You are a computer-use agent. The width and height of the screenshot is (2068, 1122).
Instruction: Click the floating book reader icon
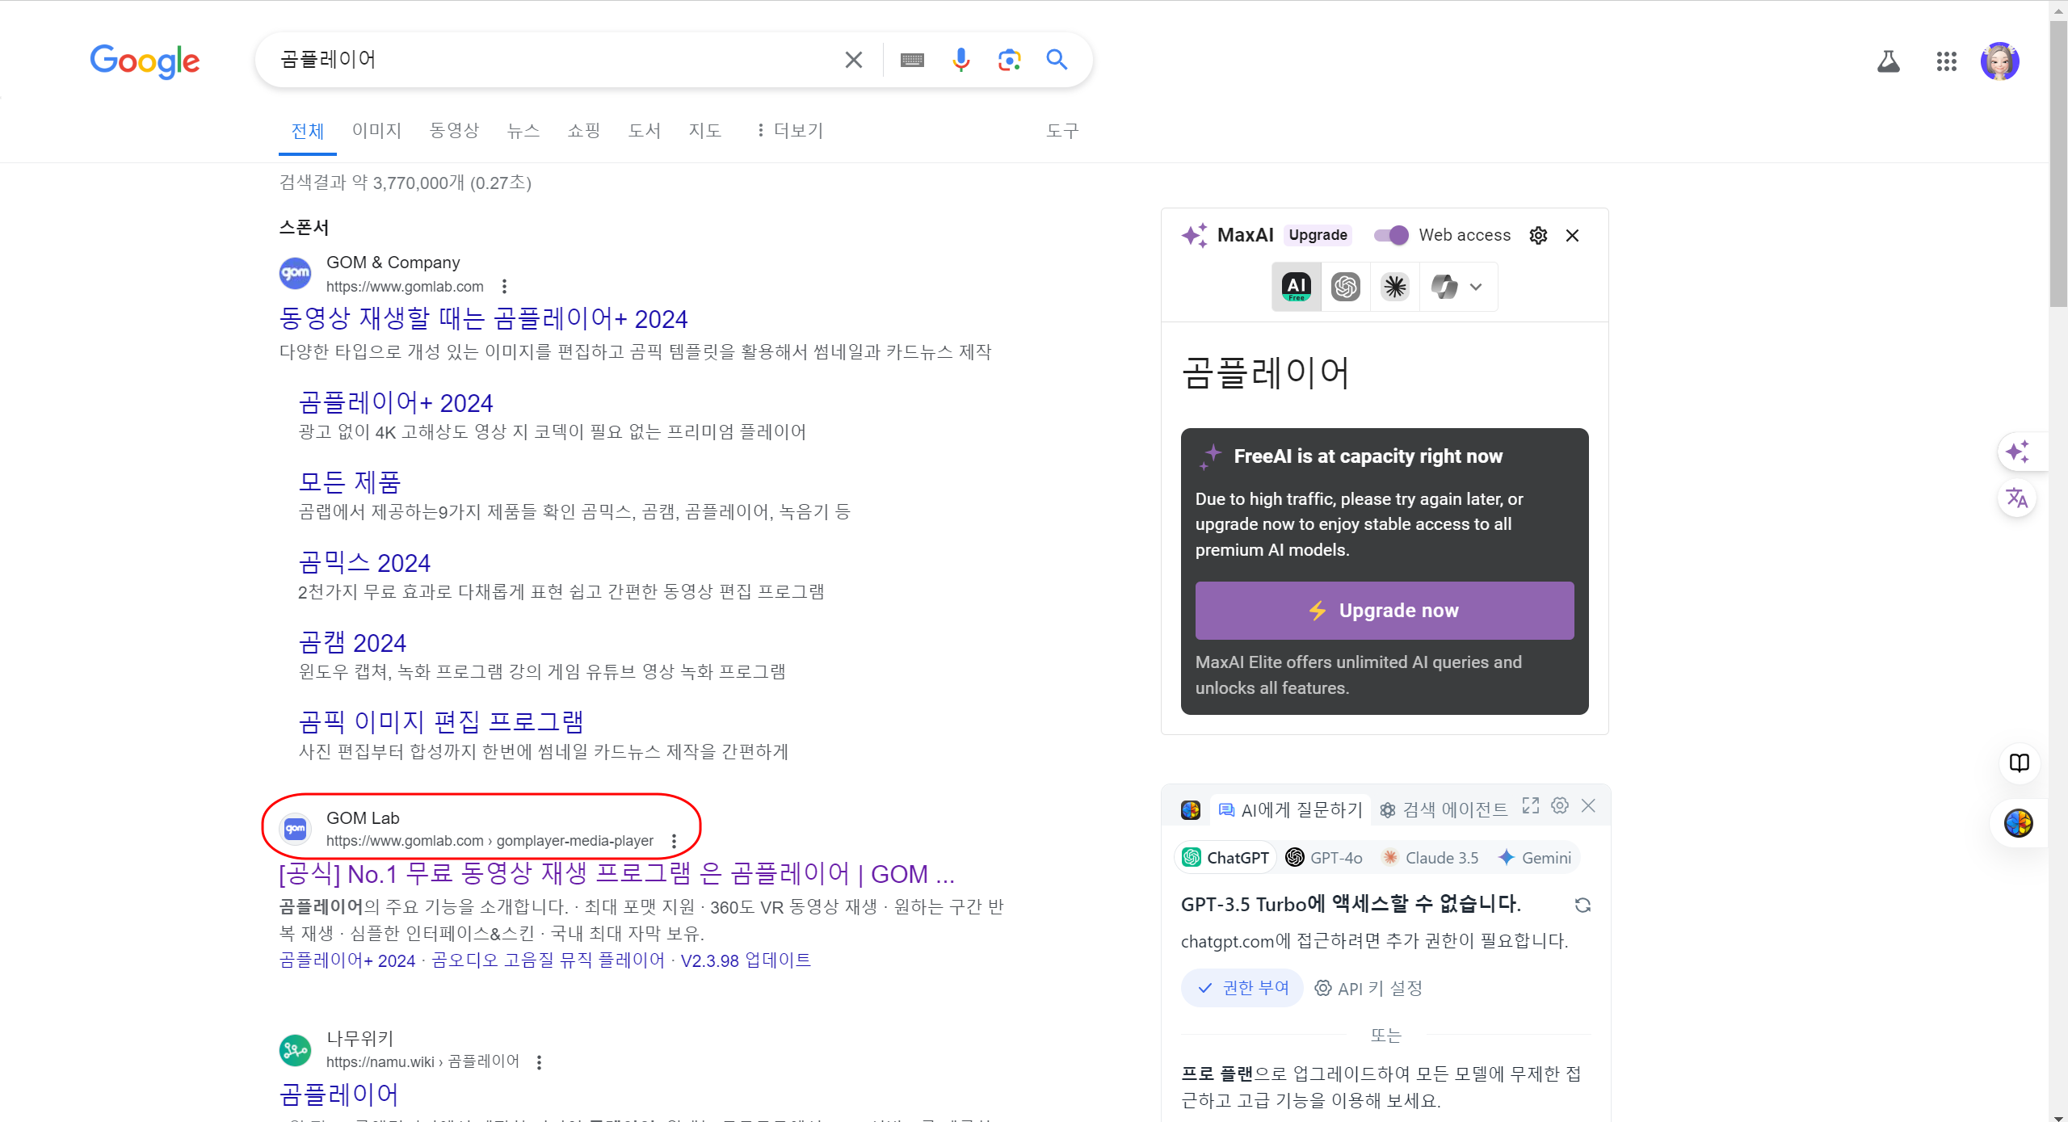click(2019, 763)
